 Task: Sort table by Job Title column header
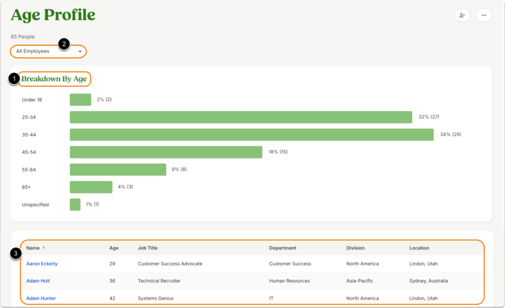[x=148, y=248]
